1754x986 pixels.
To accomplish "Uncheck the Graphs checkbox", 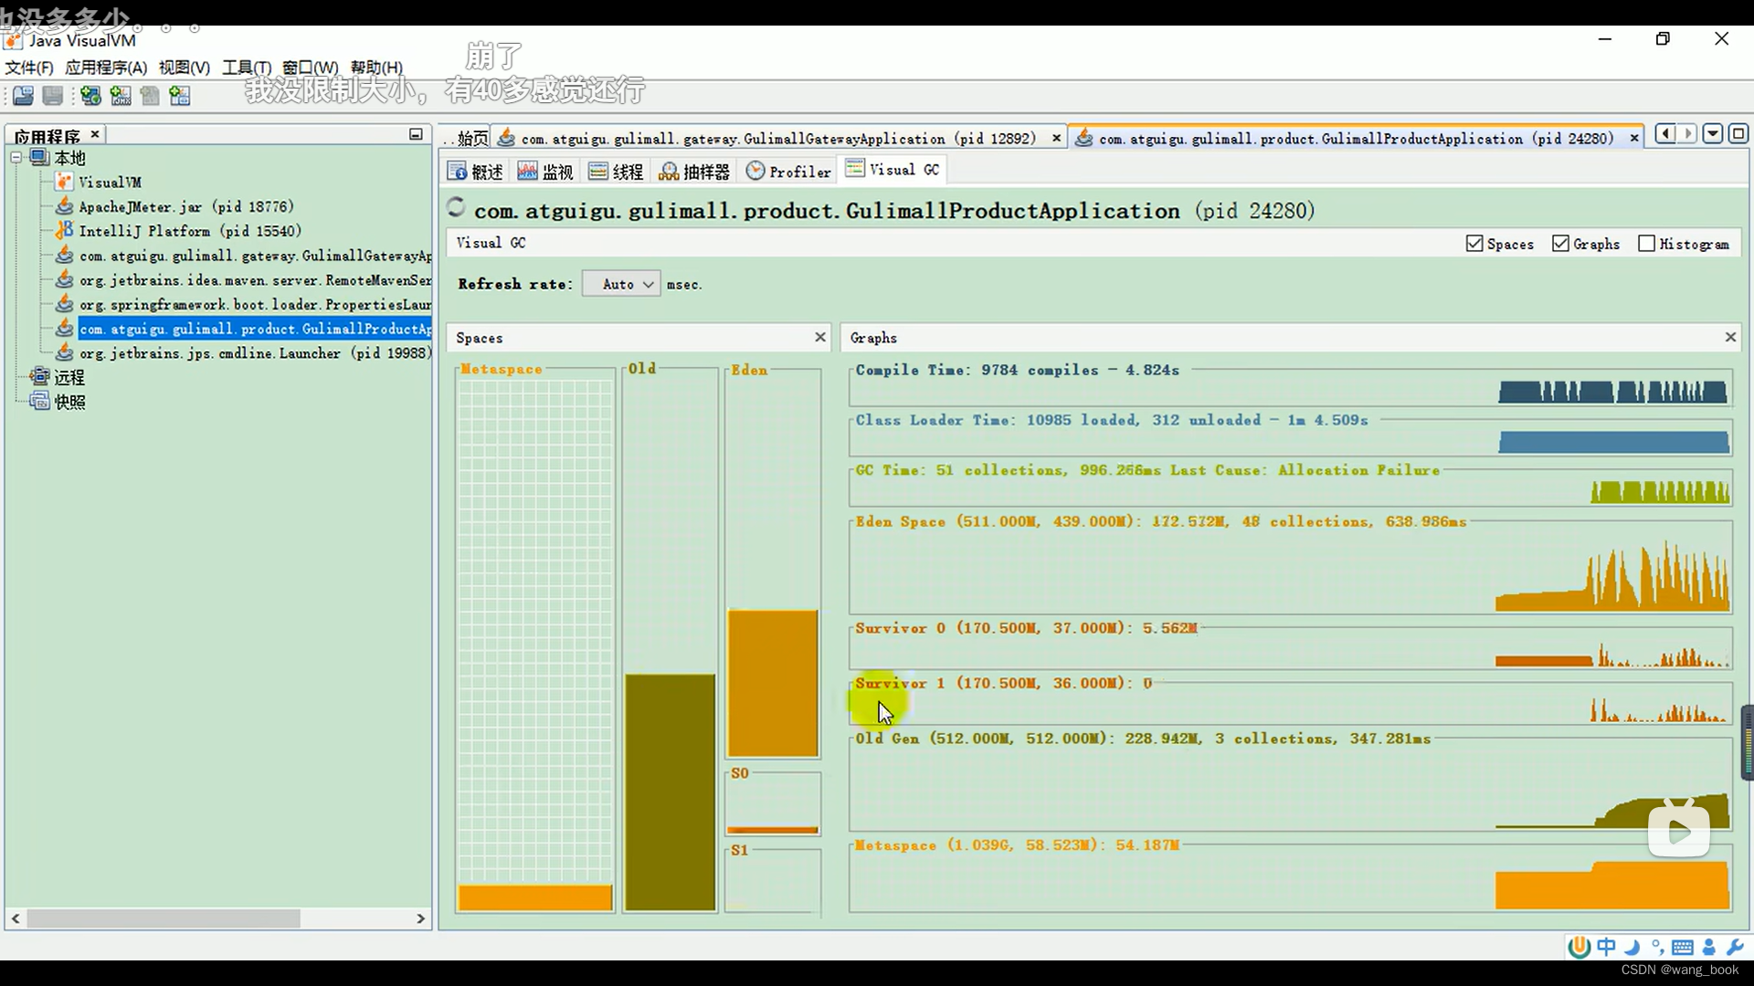I will pyautogui.click(x=1561, y=244).
